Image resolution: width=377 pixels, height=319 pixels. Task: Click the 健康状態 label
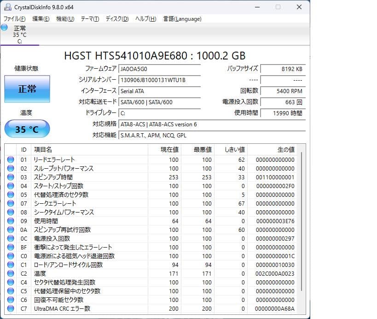pos(26,68)
